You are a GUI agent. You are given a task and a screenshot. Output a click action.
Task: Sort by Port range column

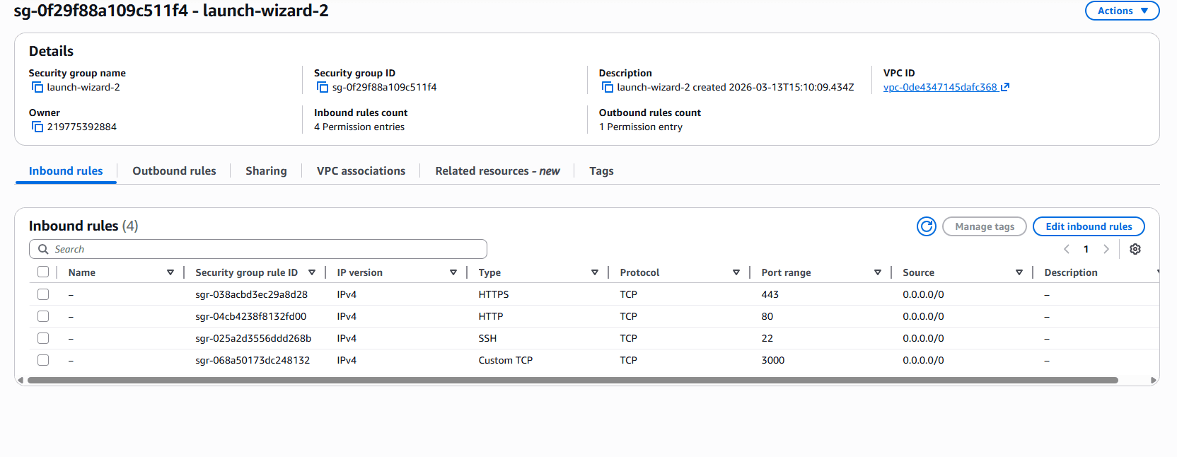point(878,272)
